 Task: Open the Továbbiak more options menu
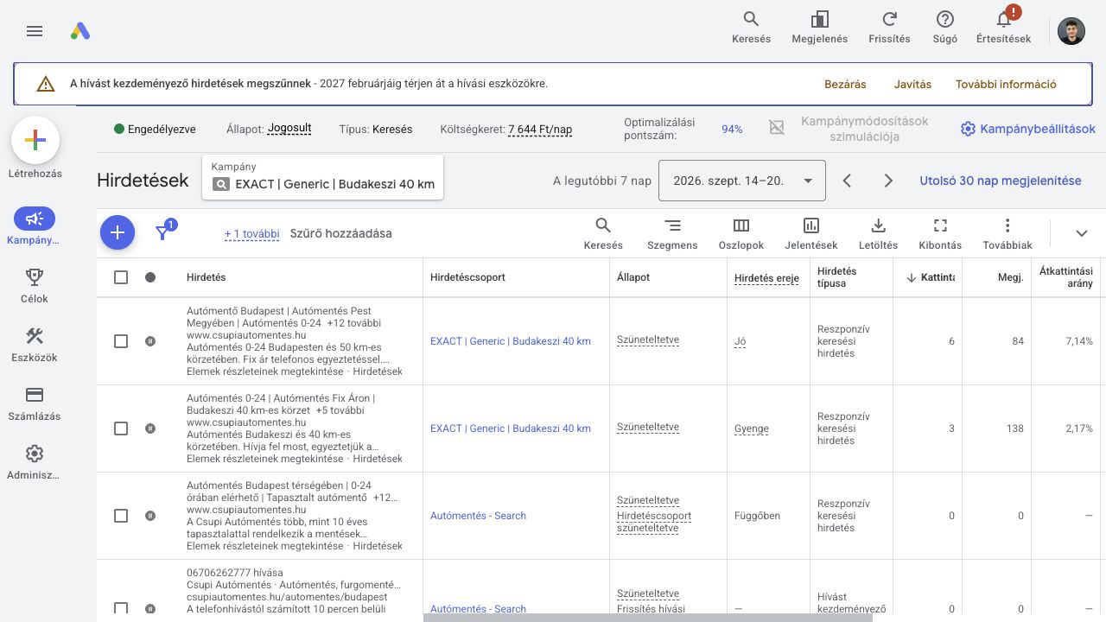pos(1007,234)
